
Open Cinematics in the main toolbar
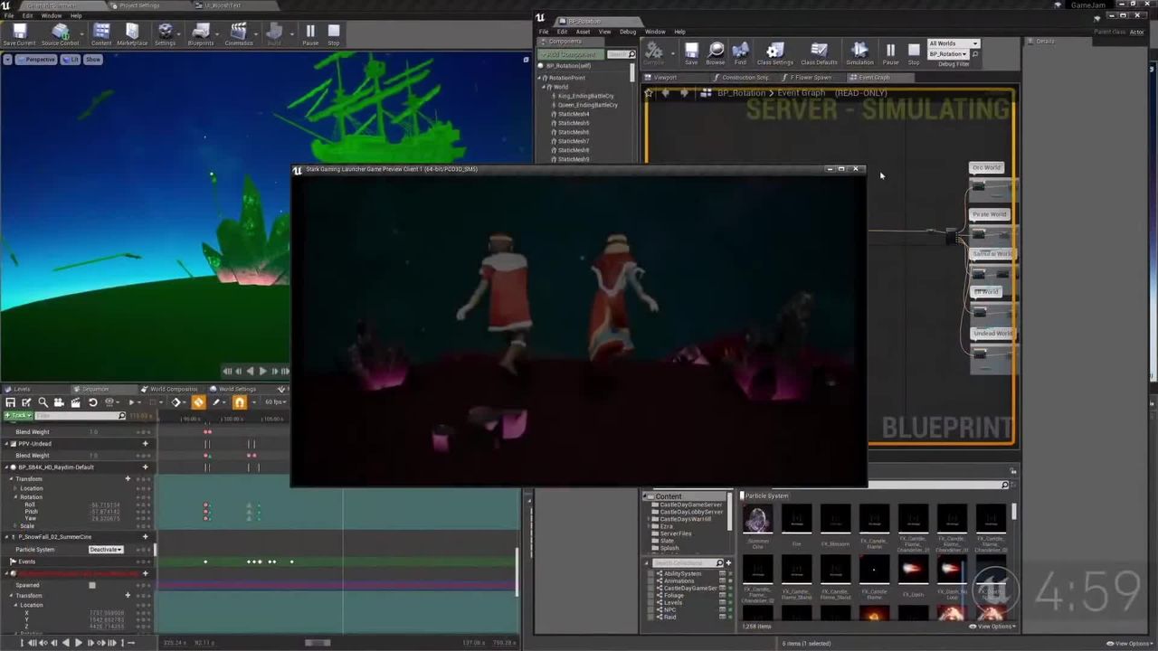pyautogui.click(x=239, y=35)
